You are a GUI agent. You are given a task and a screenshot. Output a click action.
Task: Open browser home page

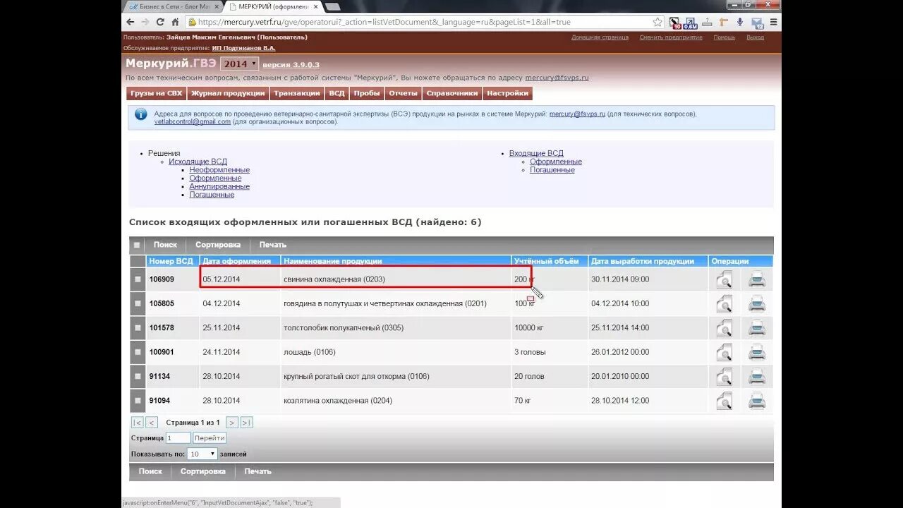(175, 22)
